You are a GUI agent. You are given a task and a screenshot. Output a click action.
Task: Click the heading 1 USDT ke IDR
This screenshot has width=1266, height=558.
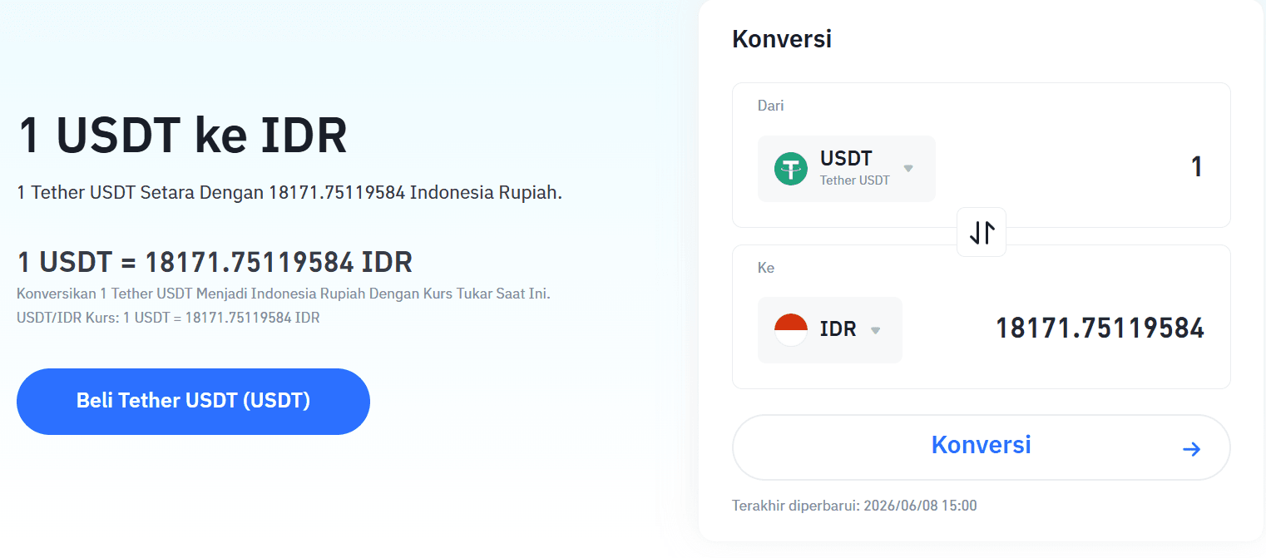click(182, 136)
